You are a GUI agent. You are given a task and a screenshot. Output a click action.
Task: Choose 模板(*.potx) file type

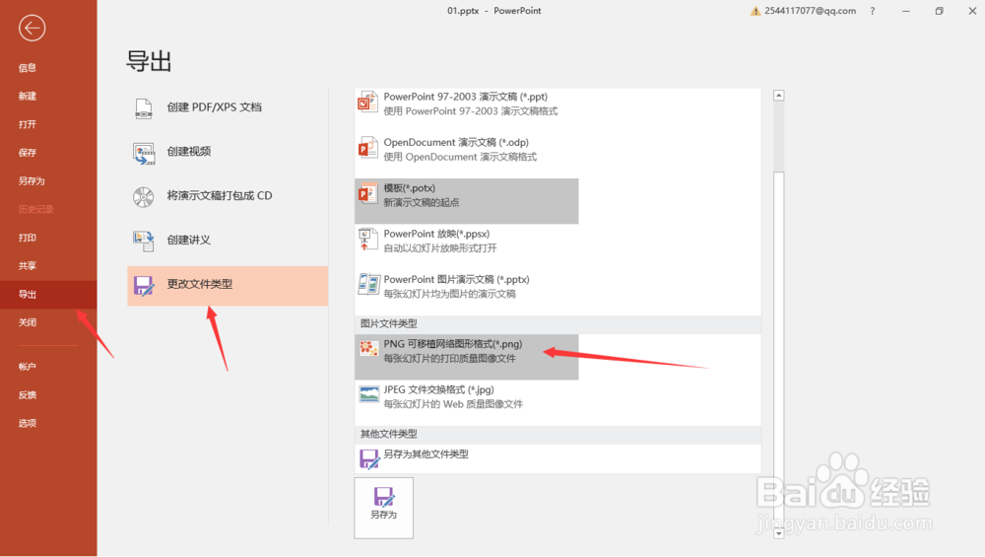466,200
